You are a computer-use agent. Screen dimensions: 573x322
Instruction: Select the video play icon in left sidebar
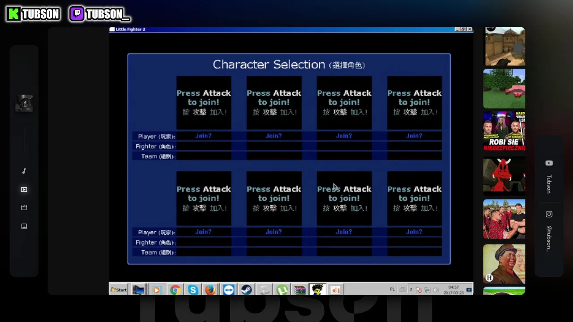point(24,190)
